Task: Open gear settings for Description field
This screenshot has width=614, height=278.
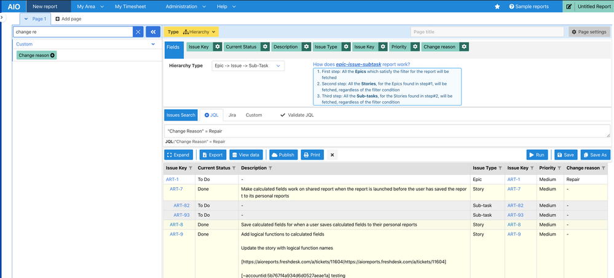Action: coord(305,47)
